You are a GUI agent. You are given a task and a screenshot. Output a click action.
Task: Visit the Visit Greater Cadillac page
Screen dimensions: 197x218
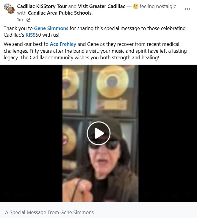pyautogui.click(x=101, y=6)
